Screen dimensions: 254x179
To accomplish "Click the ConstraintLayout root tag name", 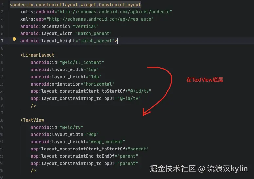I will [x=75, y=5].
